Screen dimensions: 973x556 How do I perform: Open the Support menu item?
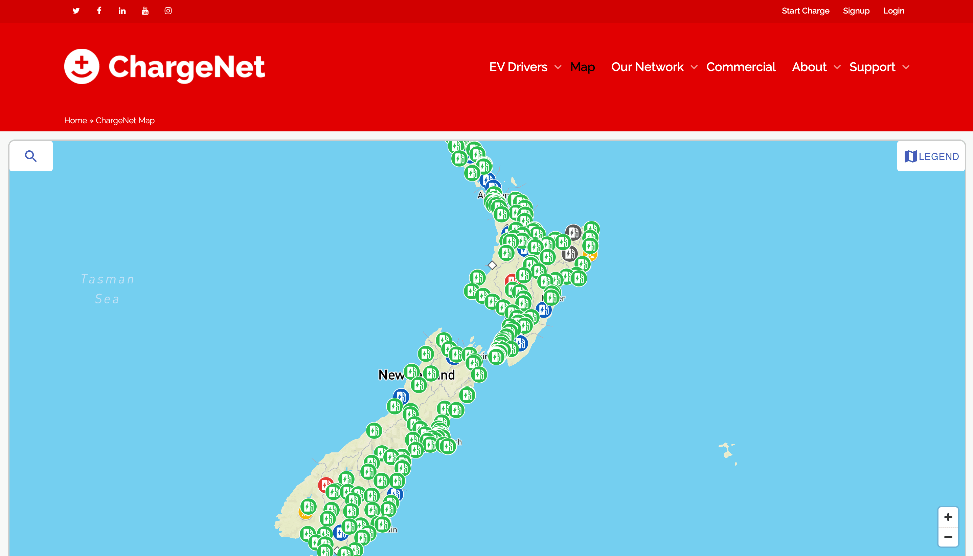(x=872, y=67)
